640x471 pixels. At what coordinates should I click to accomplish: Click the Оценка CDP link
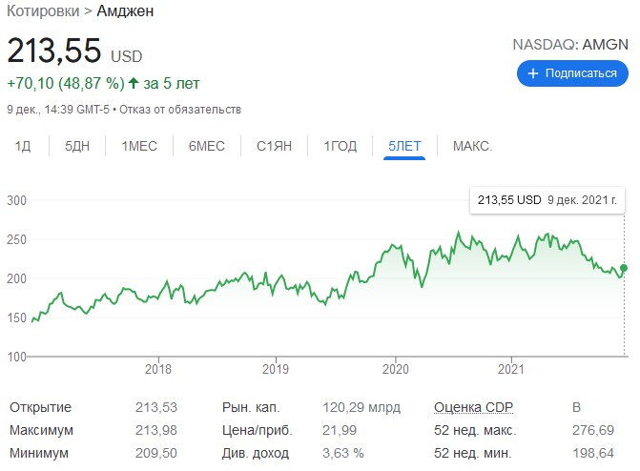point(473,407)
